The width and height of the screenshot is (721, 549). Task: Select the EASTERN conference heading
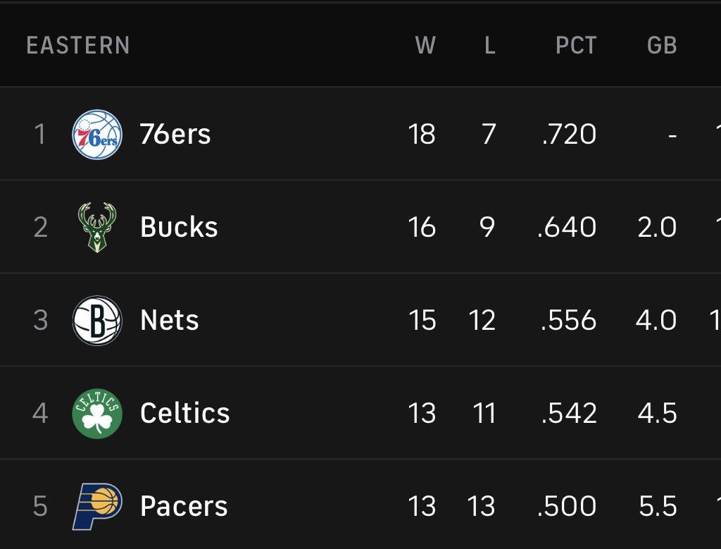tap(78, 45)
